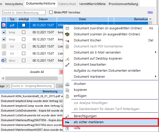The width and height of the screenshot is (159, 132).
Task: Open the dropdown left of Vorgang search field
Action: click(7, 86)
